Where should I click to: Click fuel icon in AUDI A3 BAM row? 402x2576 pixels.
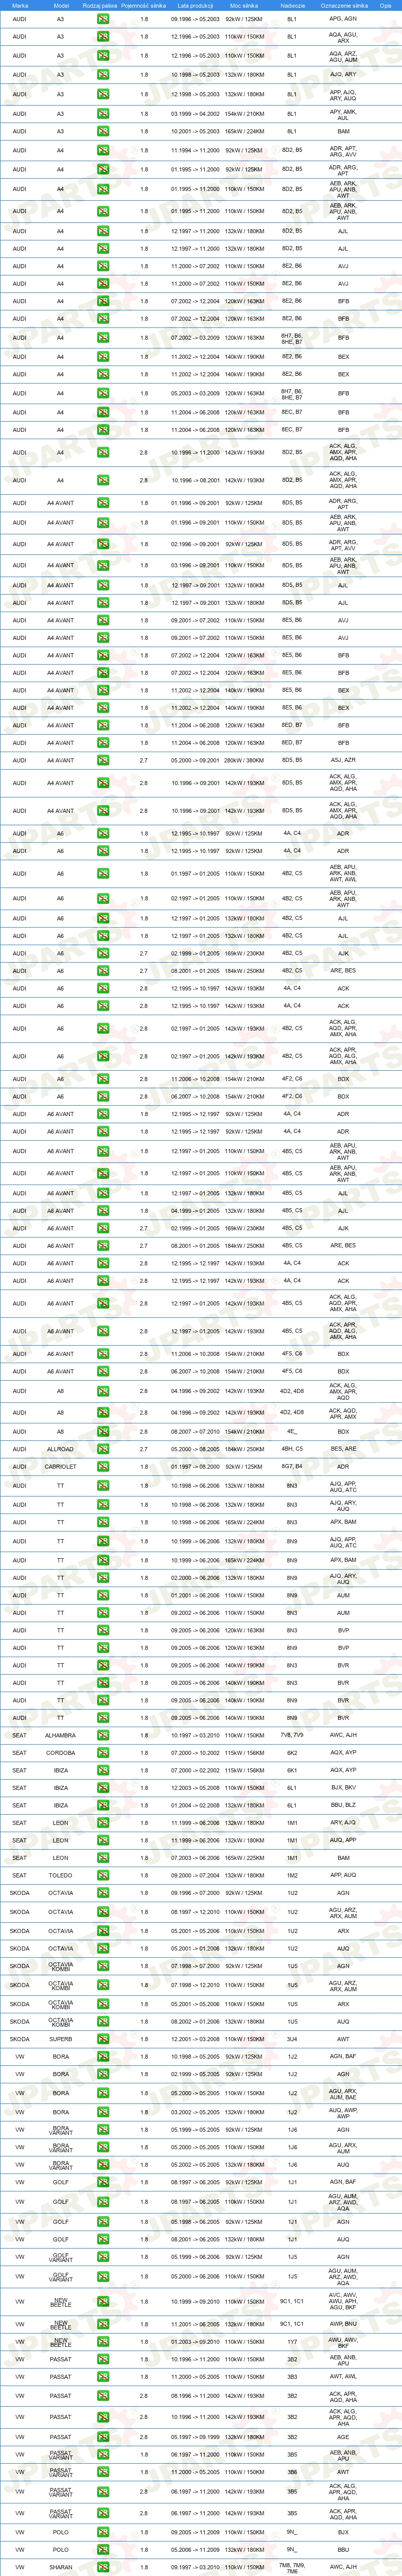tap(103, 131)
